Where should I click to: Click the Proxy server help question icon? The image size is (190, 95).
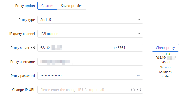tap(33, 48)
